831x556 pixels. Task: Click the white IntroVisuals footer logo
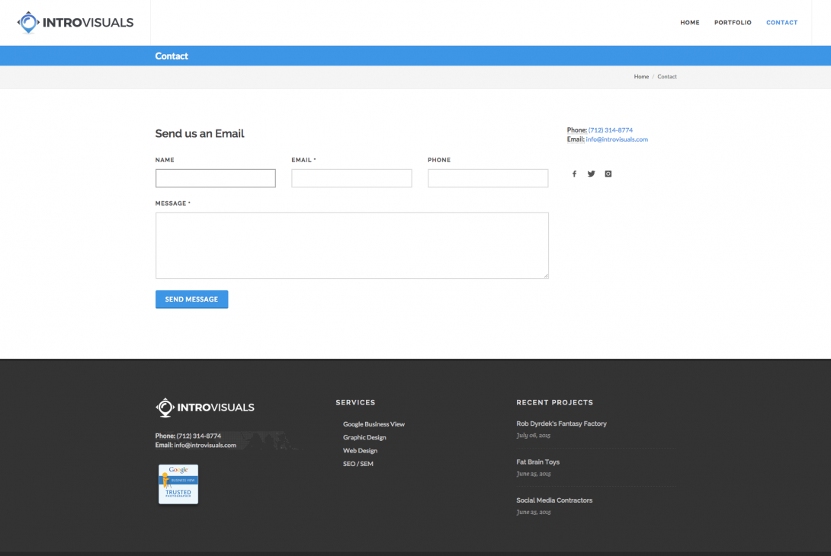tap(205, 407)
